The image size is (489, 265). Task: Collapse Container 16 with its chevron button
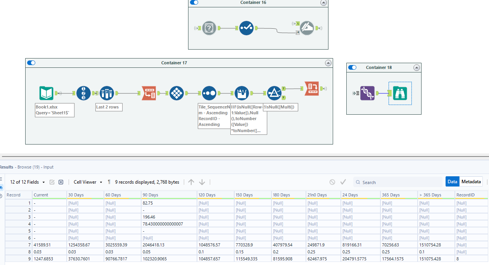point(323,2)
